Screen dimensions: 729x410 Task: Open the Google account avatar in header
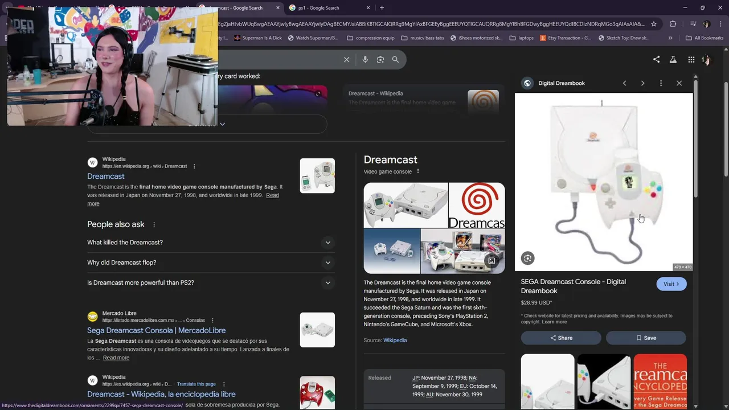click(x=707, y=59)
